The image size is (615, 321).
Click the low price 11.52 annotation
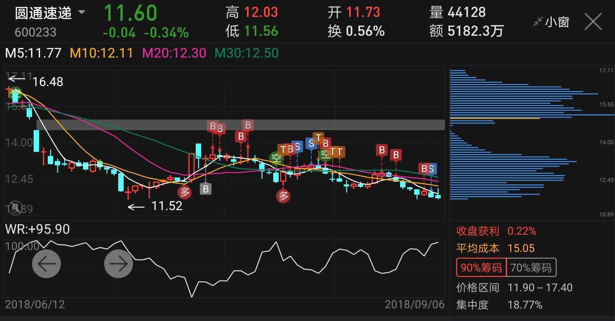pos(167,206)
